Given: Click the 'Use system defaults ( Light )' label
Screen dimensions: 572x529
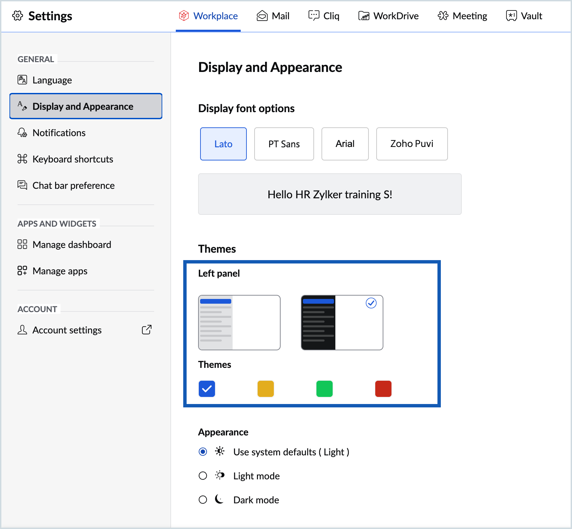Looking at the screenshot, I should [291, 452].
